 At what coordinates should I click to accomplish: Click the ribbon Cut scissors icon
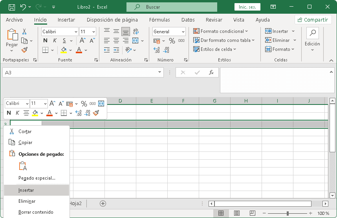[24, 31]
